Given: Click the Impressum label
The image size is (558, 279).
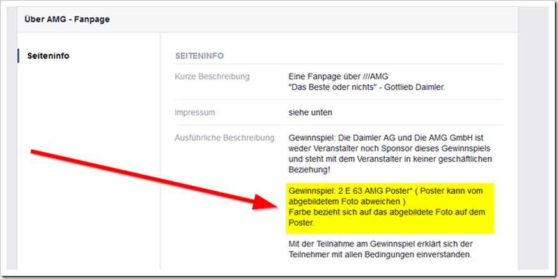Looking at the screenshot, I should 195,113.
